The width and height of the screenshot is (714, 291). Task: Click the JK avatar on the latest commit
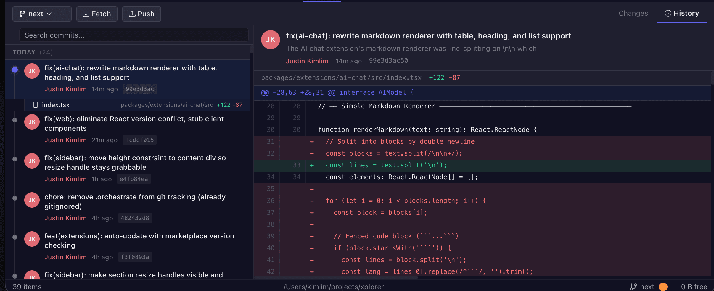pyautogui.click(x=32, y=71)
